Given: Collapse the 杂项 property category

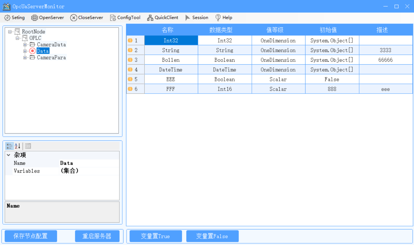Looking at the screenshot, I should (9, 155).
